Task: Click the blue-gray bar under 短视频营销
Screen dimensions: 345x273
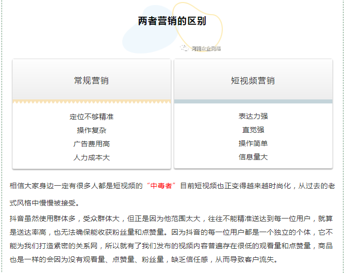Action: pyautogui.click(x=253, y=101)
